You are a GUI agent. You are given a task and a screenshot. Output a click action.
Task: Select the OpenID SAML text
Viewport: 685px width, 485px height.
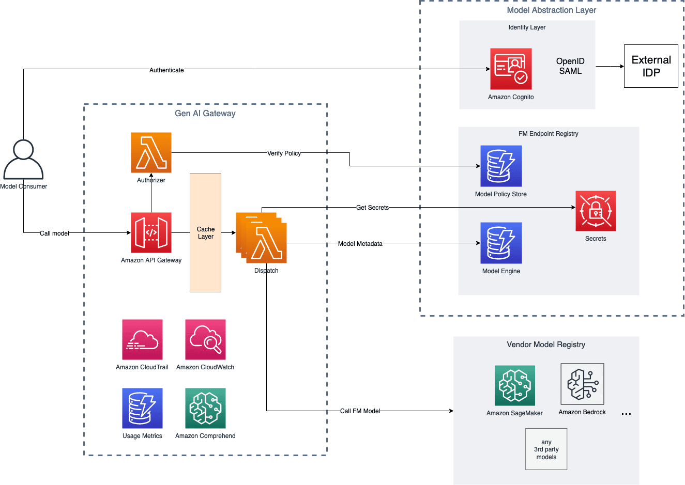click(x=570, y=66)
